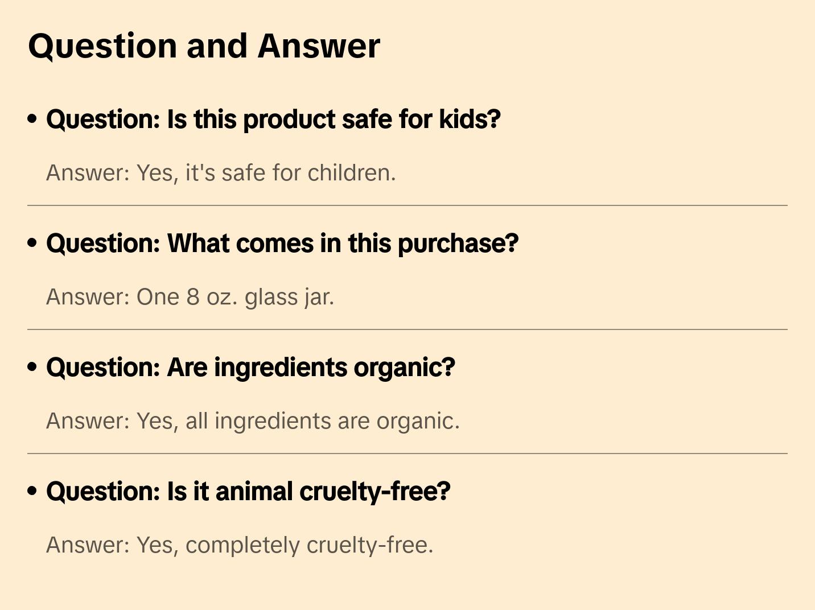Click divider line below the organic ingredients answer
Viewport: 815px width, 610px height.
coord(407,454)
